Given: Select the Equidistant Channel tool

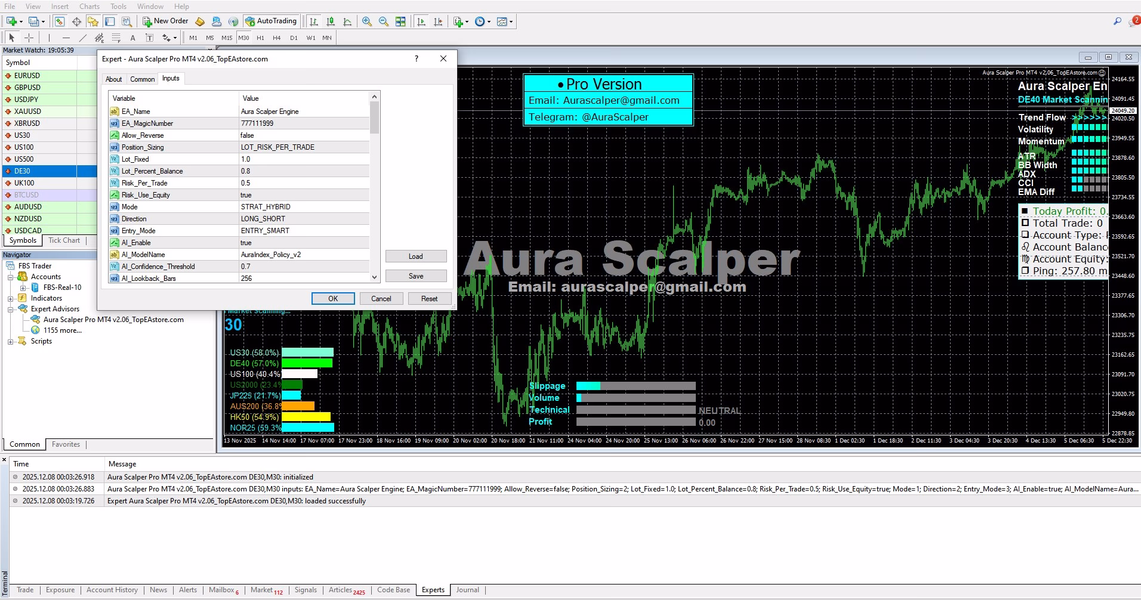Looking at the screenshot, I should tap(99, 38).
